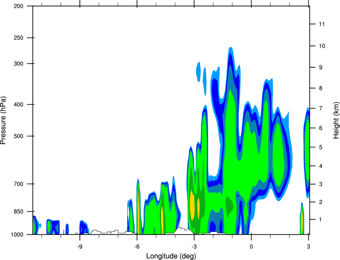The width and height of the screenshot is (340, 260).
Task: Click the yellow contour core near -3 longitude
Action: pos(192,205)
